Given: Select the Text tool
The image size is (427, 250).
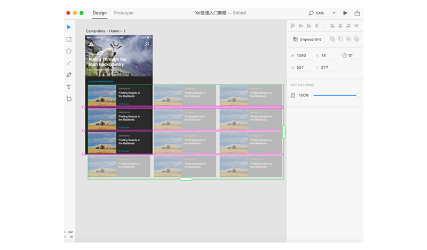Looking at the screenshot, I should tap(69, 87).
